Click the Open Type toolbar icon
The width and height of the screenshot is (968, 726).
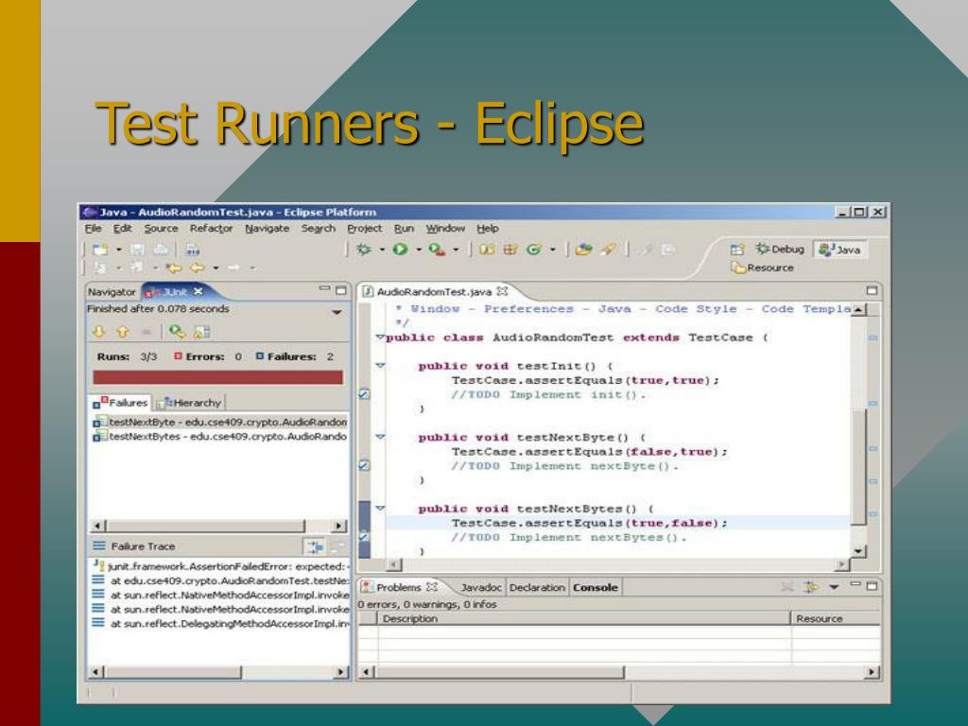pyautogui.click(x=582, y=250)
